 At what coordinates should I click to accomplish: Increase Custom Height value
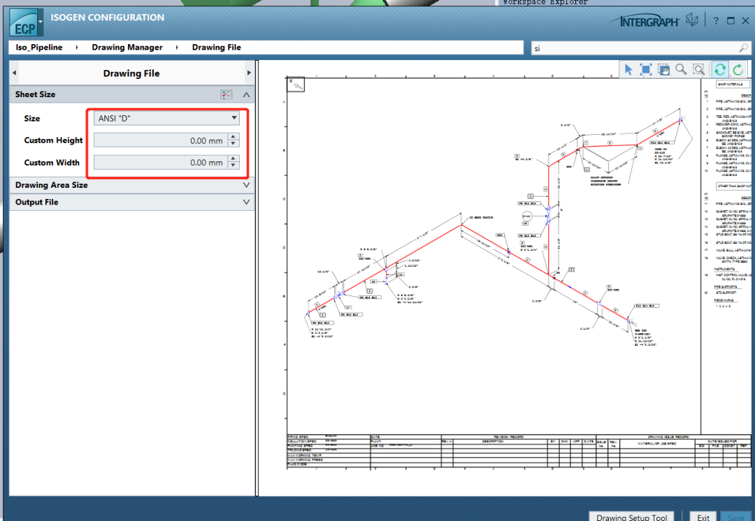click(233, 137)
